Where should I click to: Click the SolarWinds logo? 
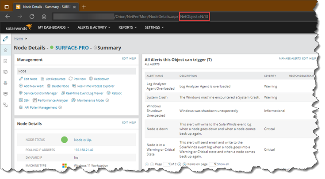[19, 27]
